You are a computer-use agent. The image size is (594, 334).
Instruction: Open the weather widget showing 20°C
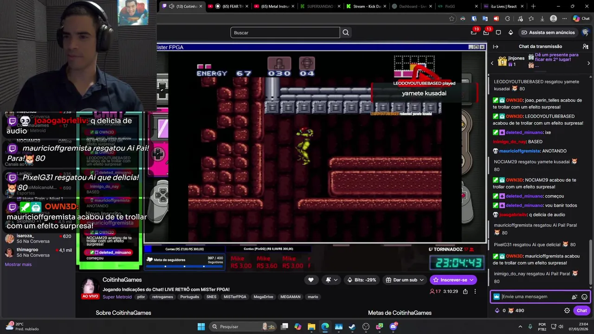[22, 327]
